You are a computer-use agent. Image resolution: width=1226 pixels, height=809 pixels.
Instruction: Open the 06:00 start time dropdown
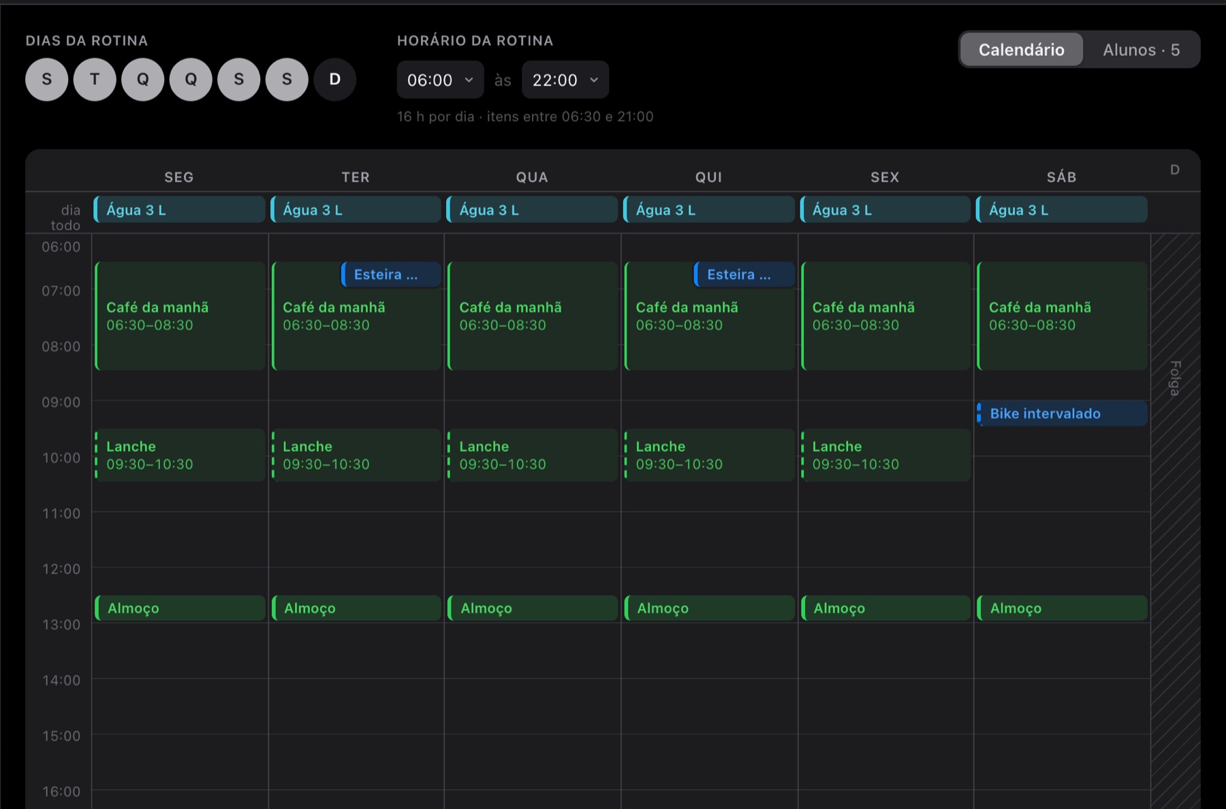click(x=440, y=80)
